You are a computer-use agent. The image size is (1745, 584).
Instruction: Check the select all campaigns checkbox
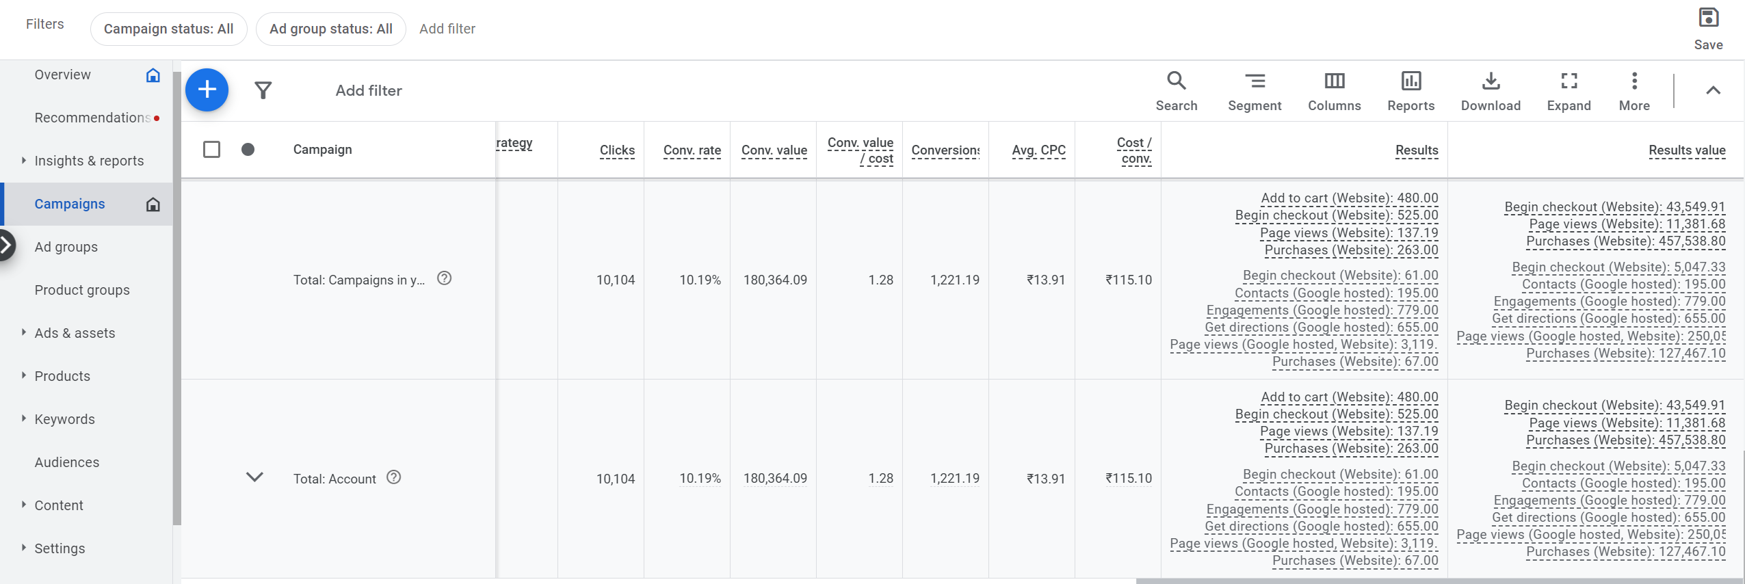click(212, 149)
